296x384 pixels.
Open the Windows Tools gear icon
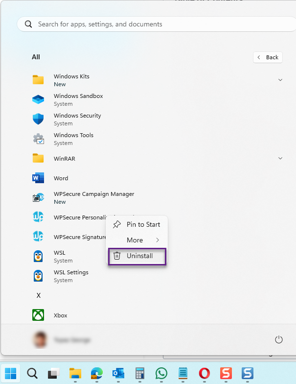[38, 139]
